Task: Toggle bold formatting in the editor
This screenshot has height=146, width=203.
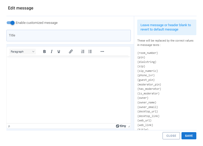Action: [x=45, y=52]
